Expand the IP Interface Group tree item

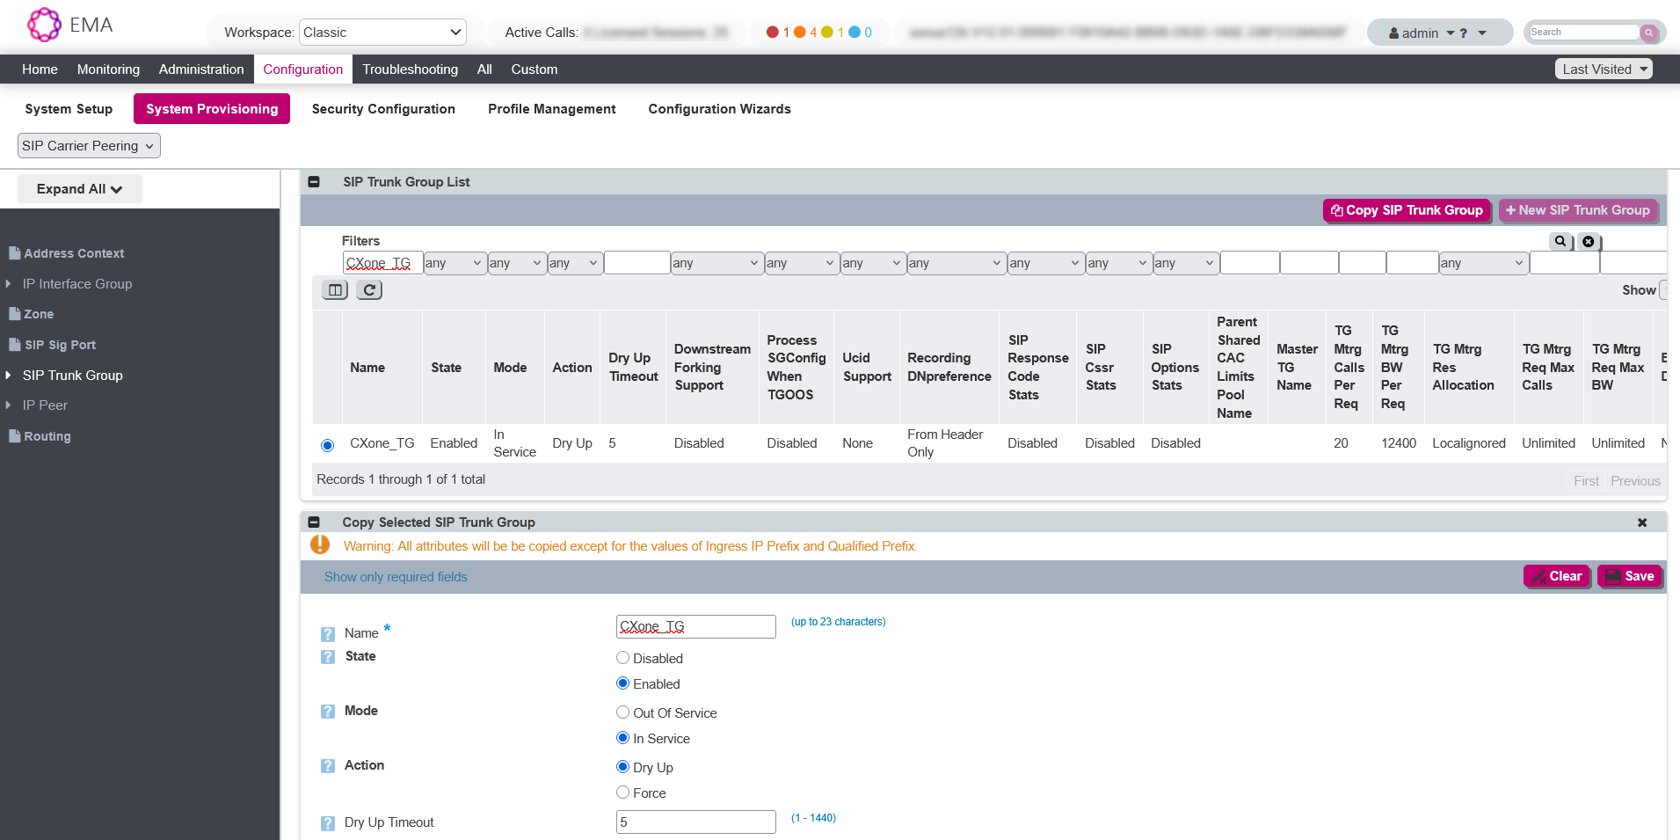(9, 284)
